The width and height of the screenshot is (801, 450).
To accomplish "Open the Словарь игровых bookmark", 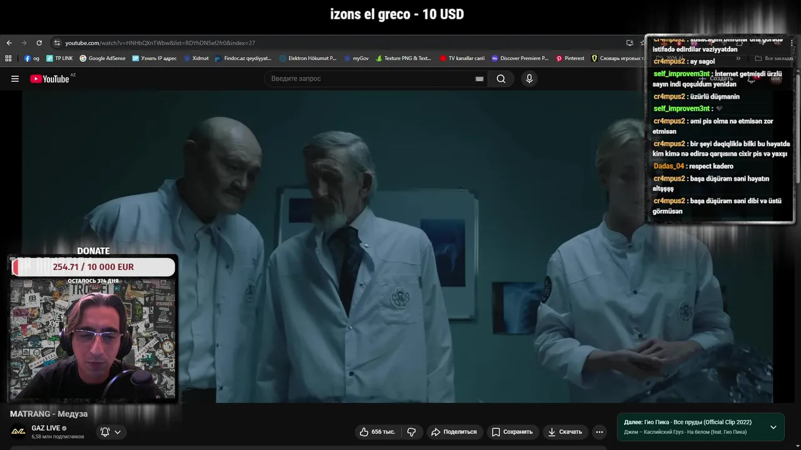I will pyautogui.click(x=617, y=58).
